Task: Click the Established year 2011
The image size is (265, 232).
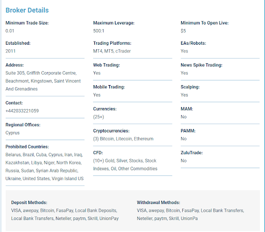Action: click(10, 51)
